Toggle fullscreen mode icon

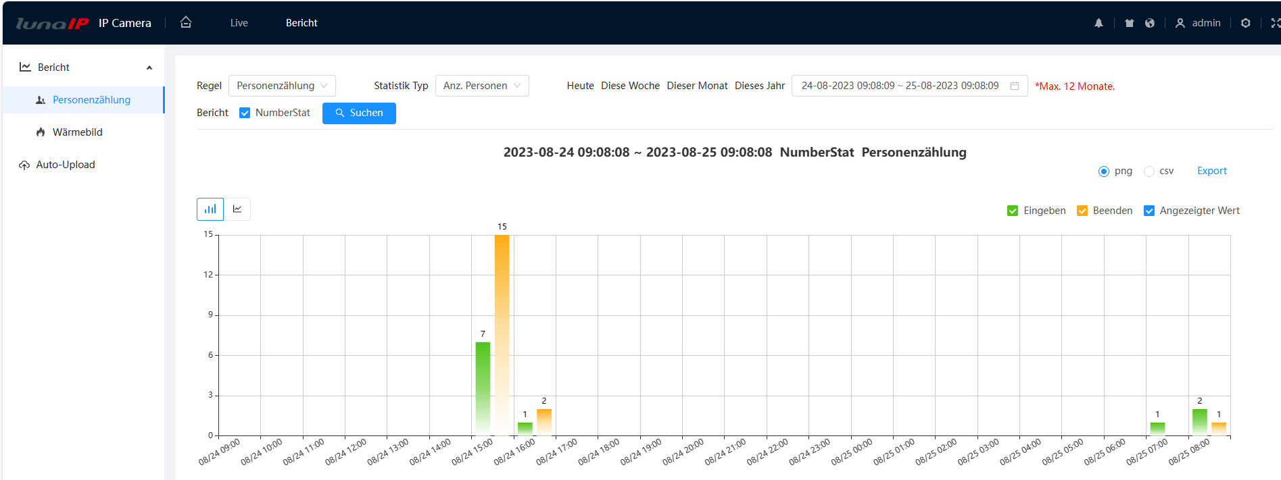(x=1275, y=23)
